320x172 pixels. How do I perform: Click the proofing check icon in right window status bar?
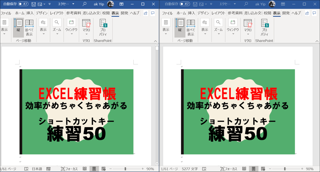tap(204, 169)
